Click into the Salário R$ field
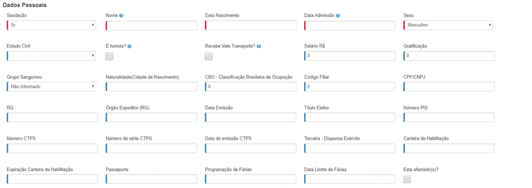Viewport: 532px width, 188px height. pos(350,56)
